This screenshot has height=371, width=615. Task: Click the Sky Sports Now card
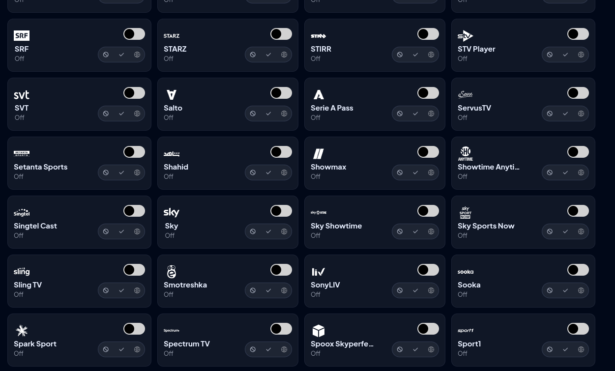click(523, 222)
